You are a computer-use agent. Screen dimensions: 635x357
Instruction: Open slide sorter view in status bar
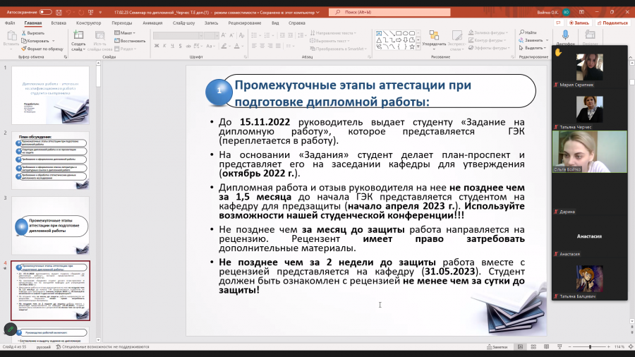pos(533,347)
